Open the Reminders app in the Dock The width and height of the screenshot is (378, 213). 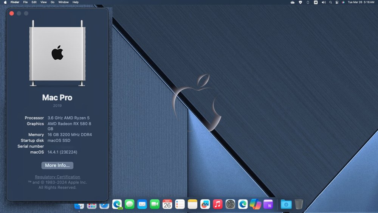point(180,204)
